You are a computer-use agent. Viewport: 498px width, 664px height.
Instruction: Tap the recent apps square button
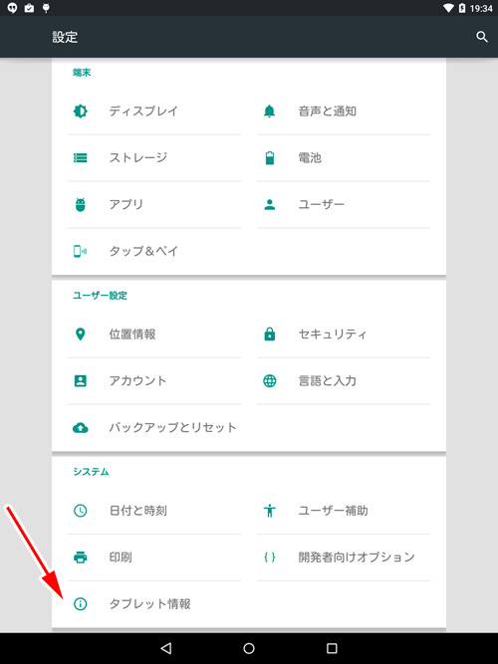332,648
